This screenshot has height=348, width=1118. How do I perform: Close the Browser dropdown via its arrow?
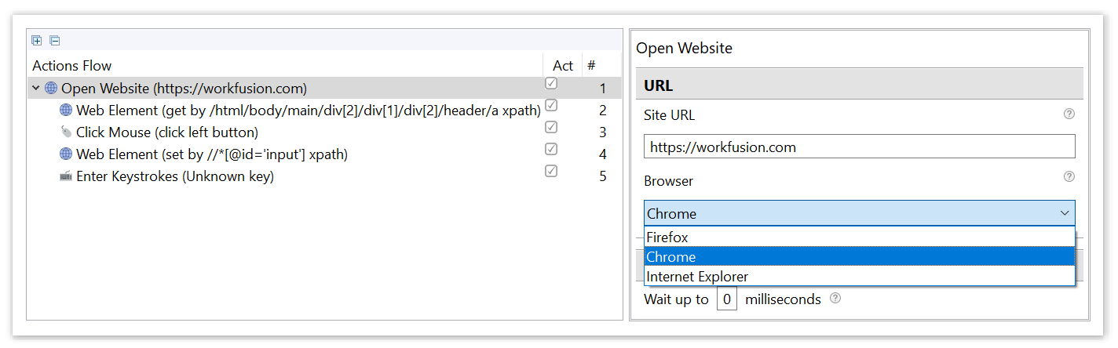1065,213
